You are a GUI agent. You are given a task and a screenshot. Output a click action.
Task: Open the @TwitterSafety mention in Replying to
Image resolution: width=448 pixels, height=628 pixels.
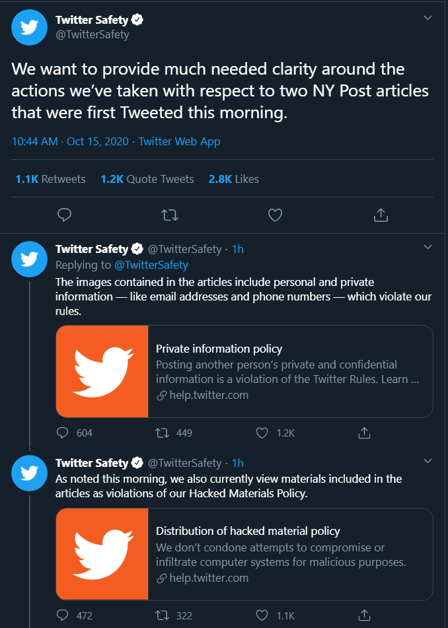tap(151, 265)
